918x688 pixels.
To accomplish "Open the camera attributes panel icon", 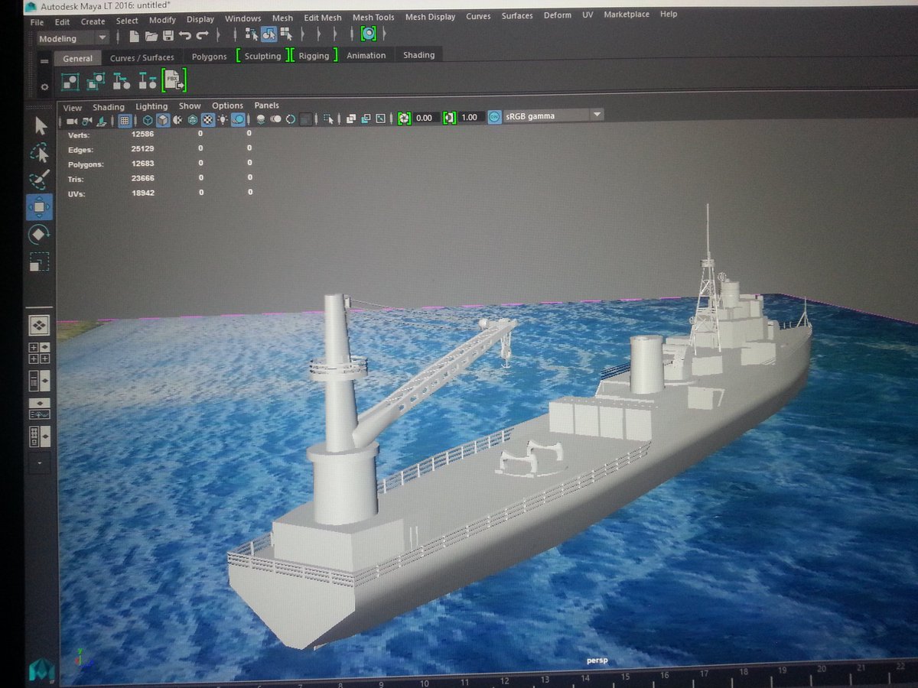I will coord(86,121).
